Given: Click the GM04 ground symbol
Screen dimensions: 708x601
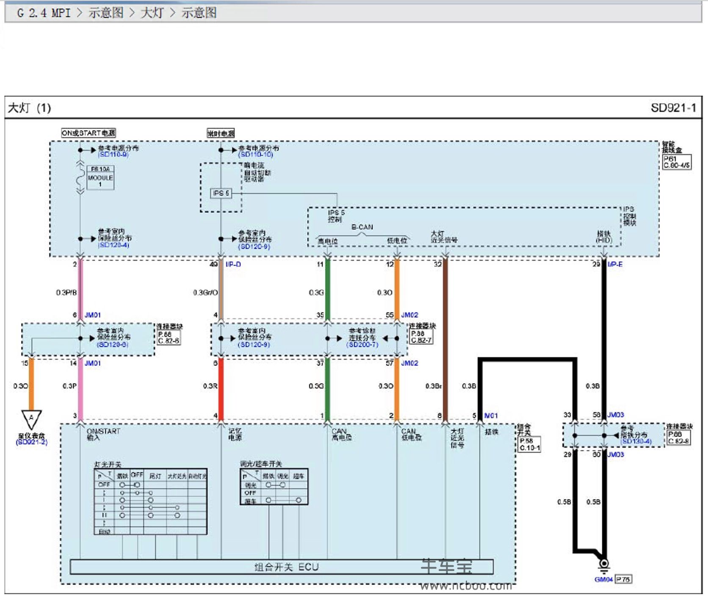Looking at the screenshot, I should (x=604, y=565).
